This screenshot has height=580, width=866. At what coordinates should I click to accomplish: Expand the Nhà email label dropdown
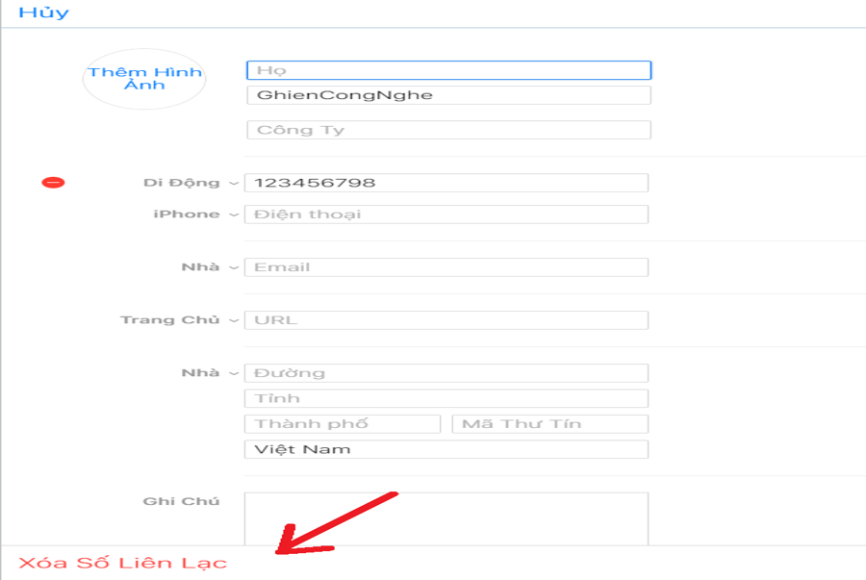211,267
